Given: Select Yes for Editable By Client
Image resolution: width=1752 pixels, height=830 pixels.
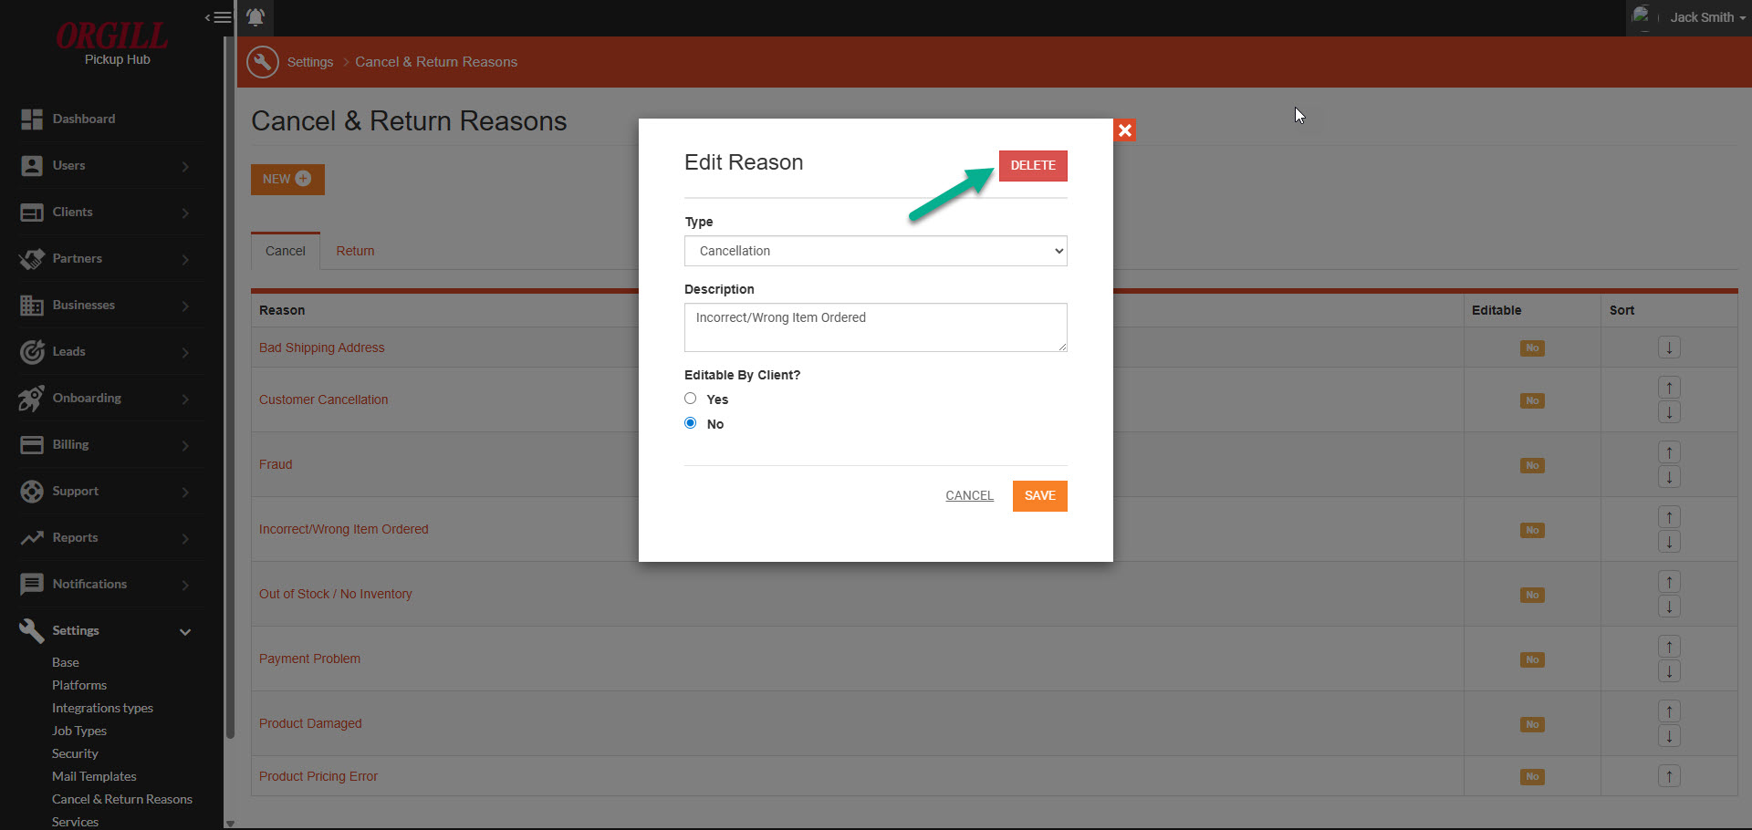Looking at the screenshot, I should click(691, 399).
